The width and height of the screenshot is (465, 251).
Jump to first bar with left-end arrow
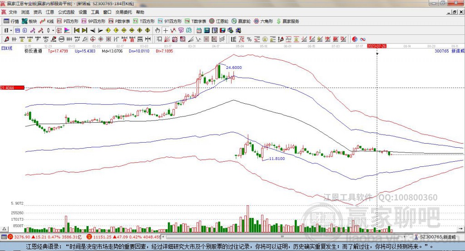point(76,30)
